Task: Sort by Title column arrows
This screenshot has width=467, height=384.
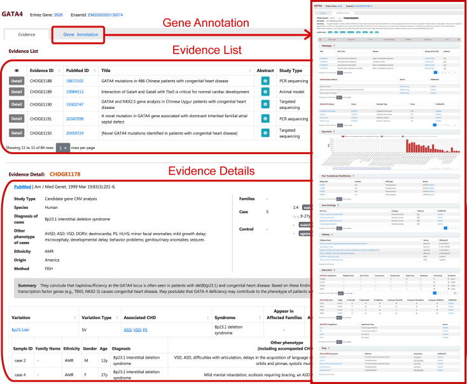Action: [x=250, y=71]
